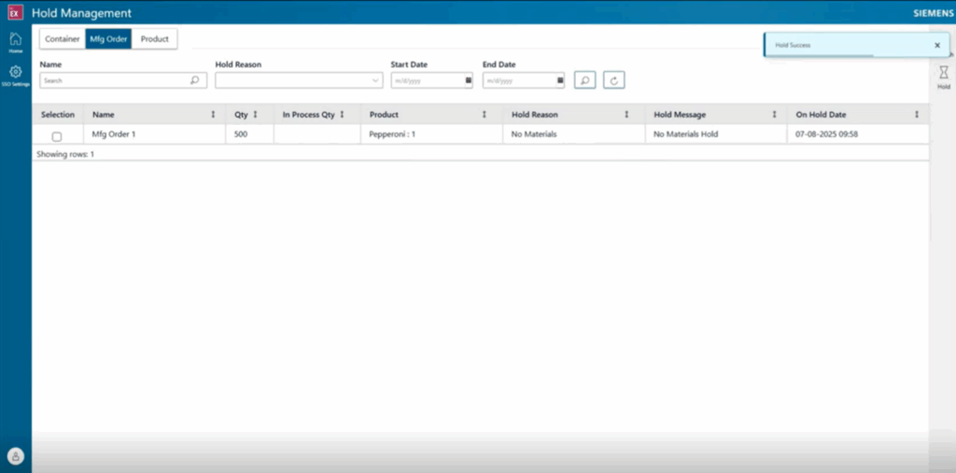Click the Name search input field
956x473 pixels.
(x=115, y=81)
